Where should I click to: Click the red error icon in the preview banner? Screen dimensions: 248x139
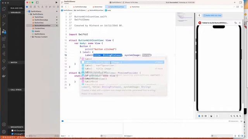click(200, 23)
